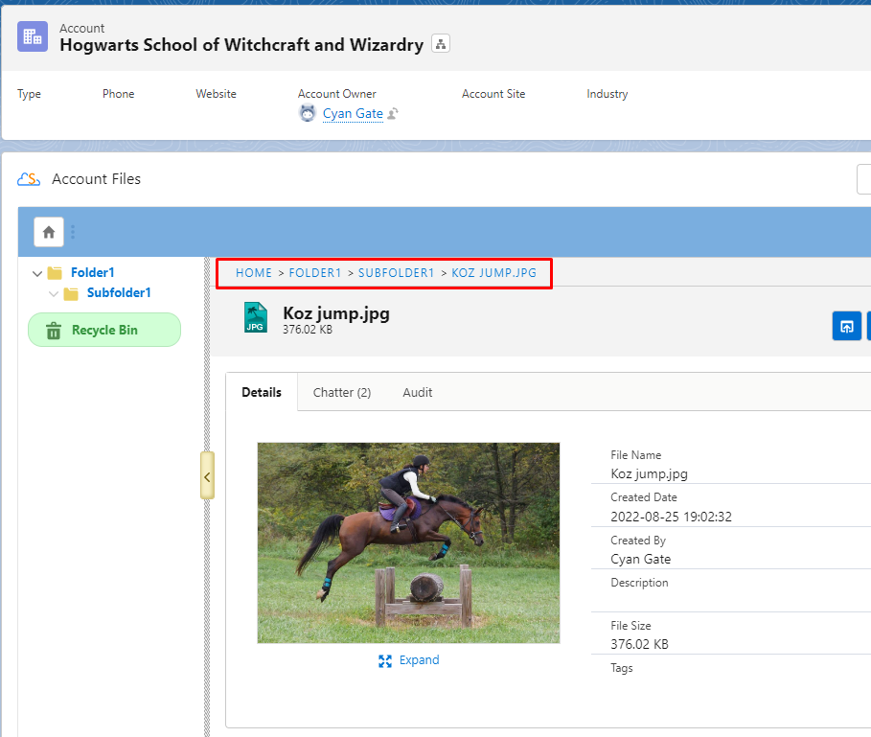The height and width of the screenshot is (737, 871).
Task: Select the Details tab
Action: tap(262, 392)
